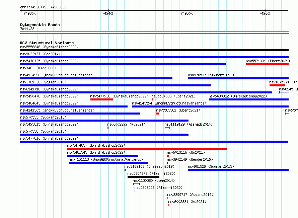The image size is (298, 218).
Task: Click the nsv3189103 (Chaisson2019) label
Action: coord(149,166)
